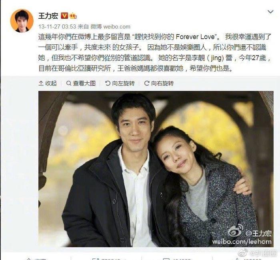View the large image via 查看大图

coord(81,83)
